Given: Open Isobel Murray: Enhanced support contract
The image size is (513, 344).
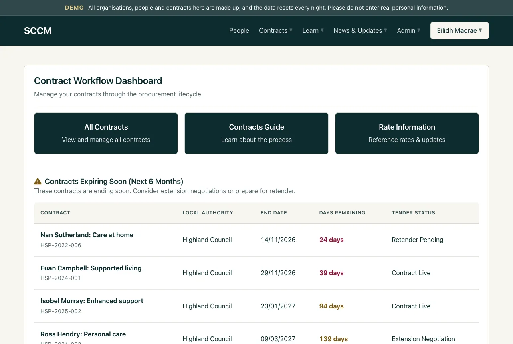Looking at the screenshot, I should (x=92, y=301).
